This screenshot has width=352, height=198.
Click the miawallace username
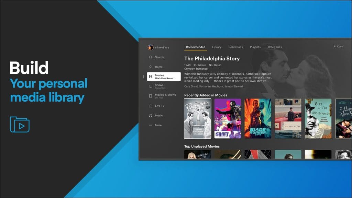coord(162,47)
